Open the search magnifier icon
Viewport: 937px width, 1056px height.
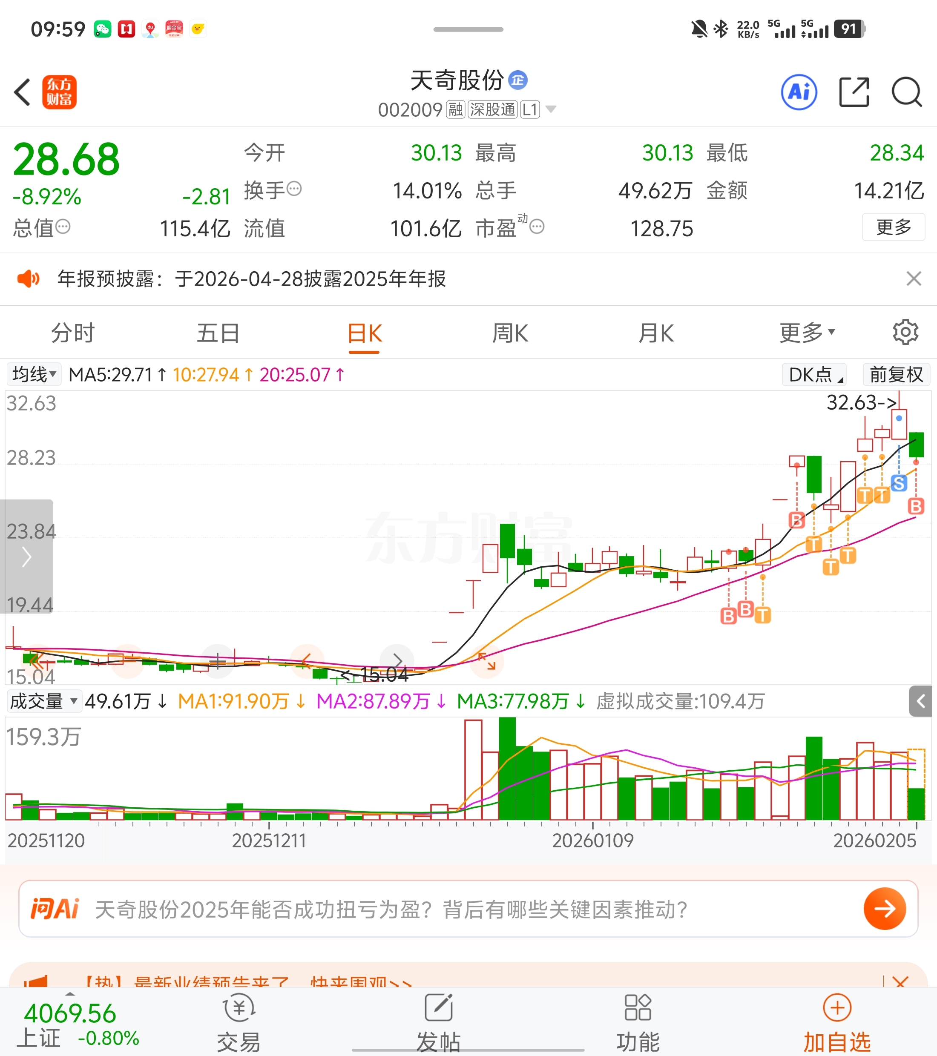pos(906,92)
